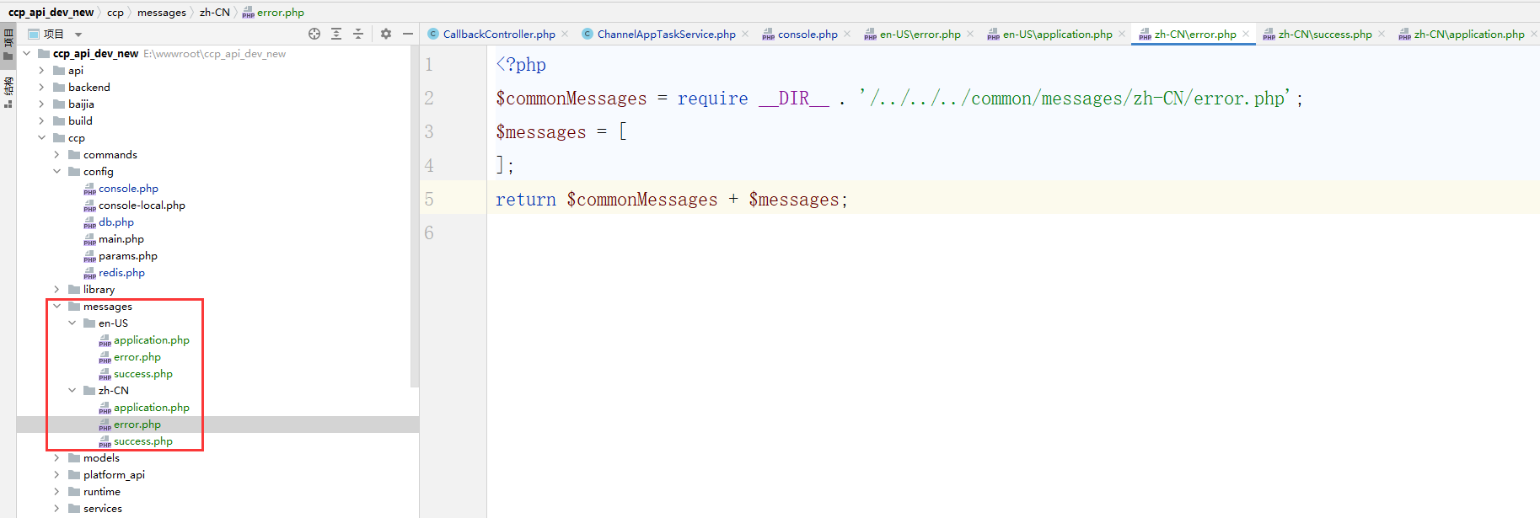Expand the library folder

click(56, 289)
